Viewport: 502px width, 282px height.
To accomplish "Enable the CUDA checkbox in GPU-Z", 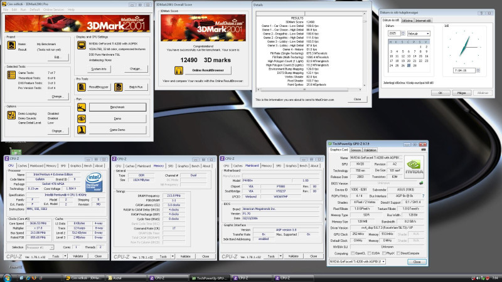I will coord(369,253).
